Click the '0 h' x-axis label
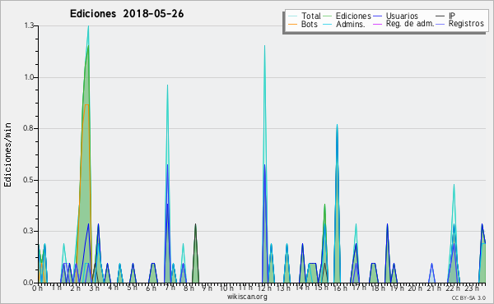494x304 pixels. (37, 288)
